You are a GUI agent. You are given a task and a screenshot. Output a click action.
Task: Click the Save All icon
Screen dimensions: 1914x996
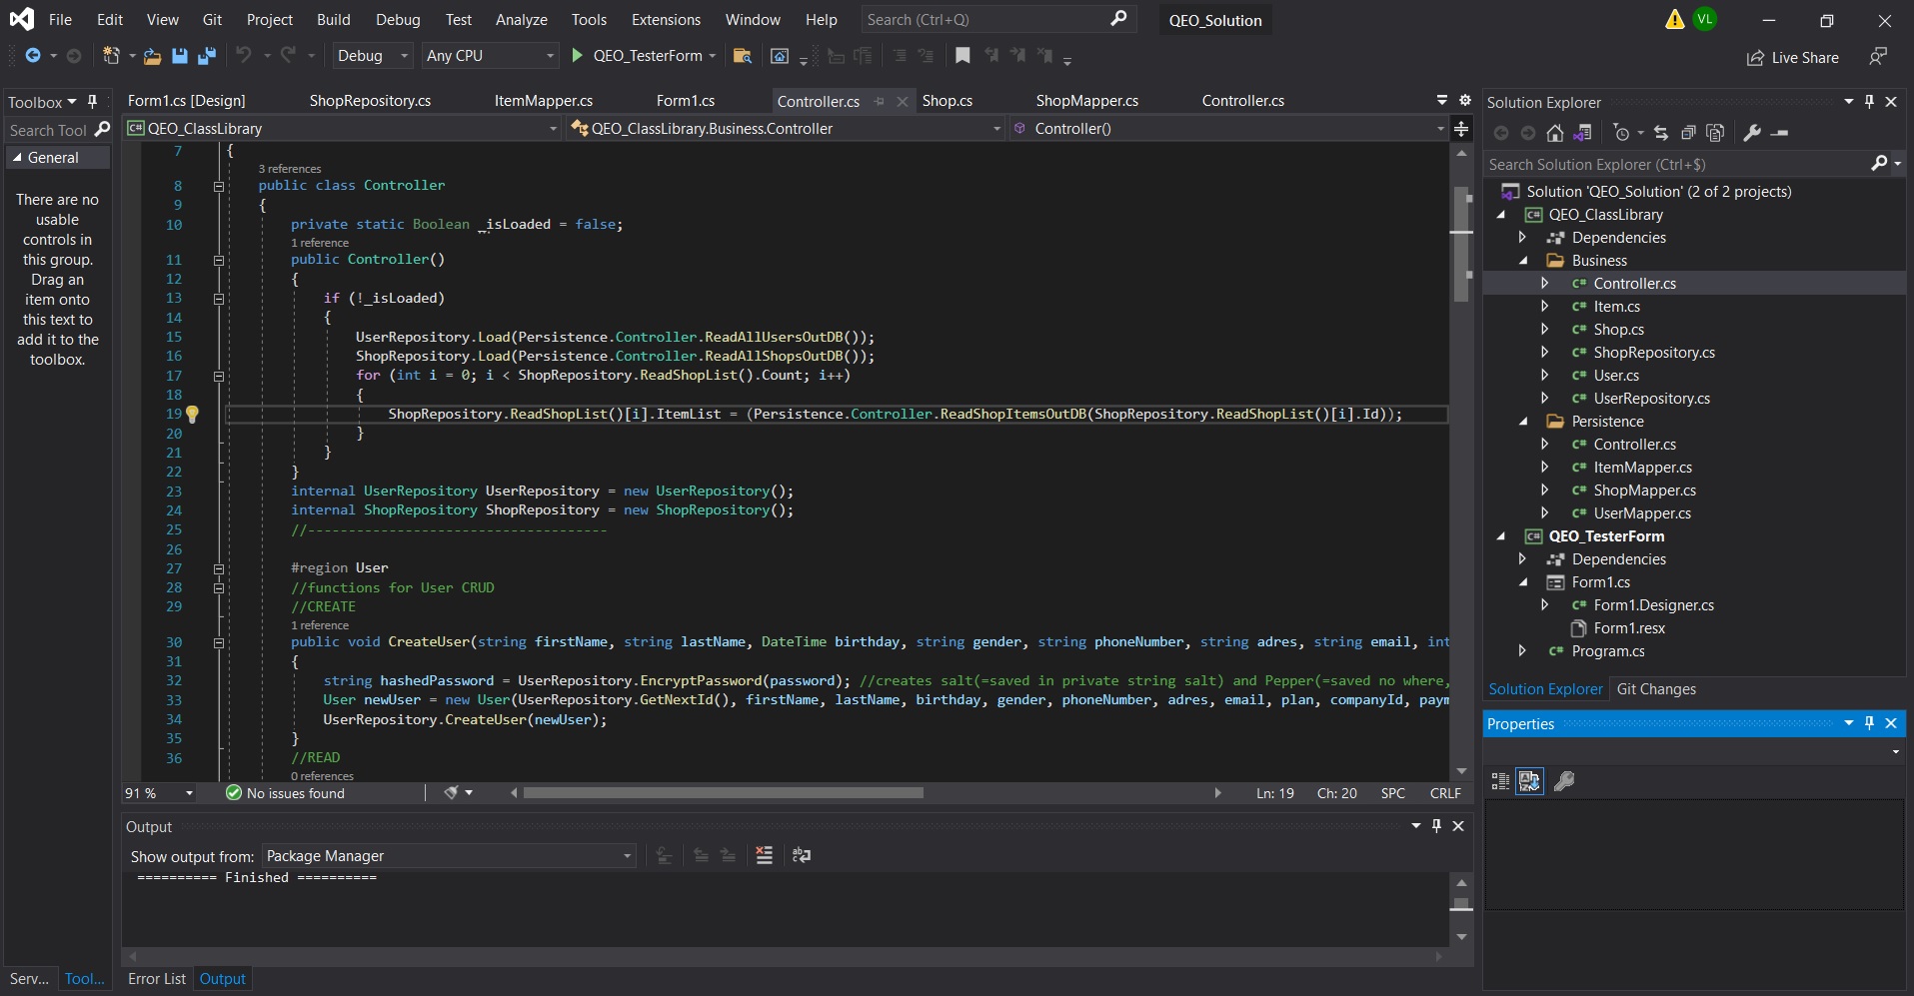pyautogui.click(x=207, y=56)
